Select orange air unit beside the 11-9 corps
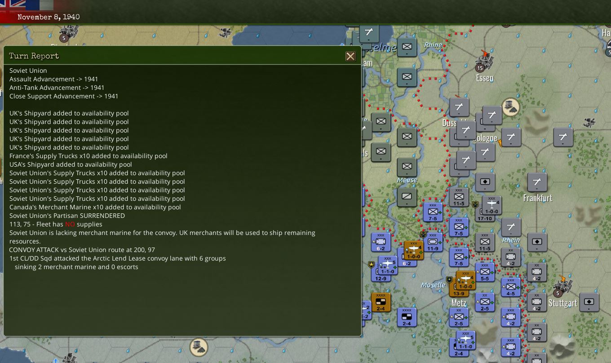 tap(413, 251)
